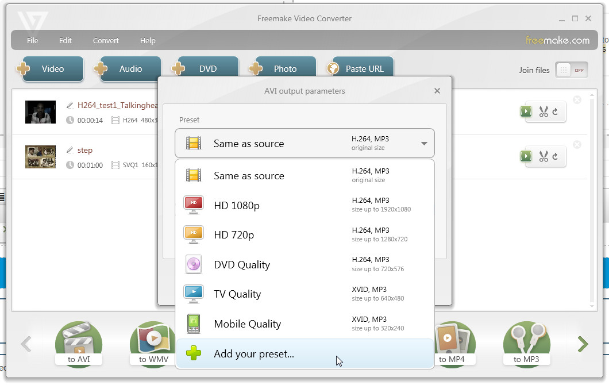Toggle the Join files switch
The width and height of the screenshot is (609, 385).
pos(571,70)
